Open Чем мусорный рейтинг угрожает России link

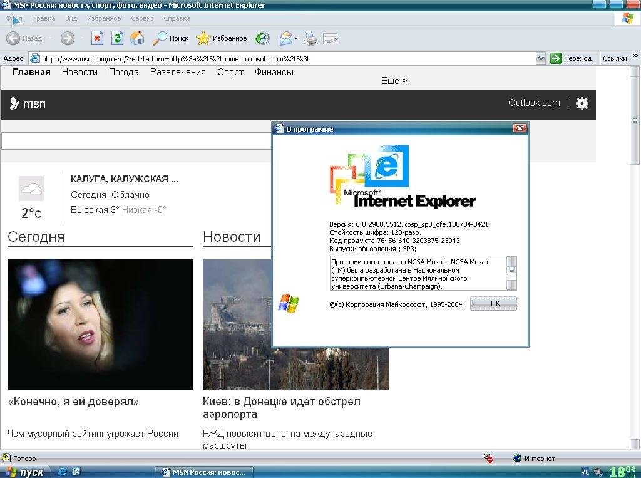pos(93,434)
